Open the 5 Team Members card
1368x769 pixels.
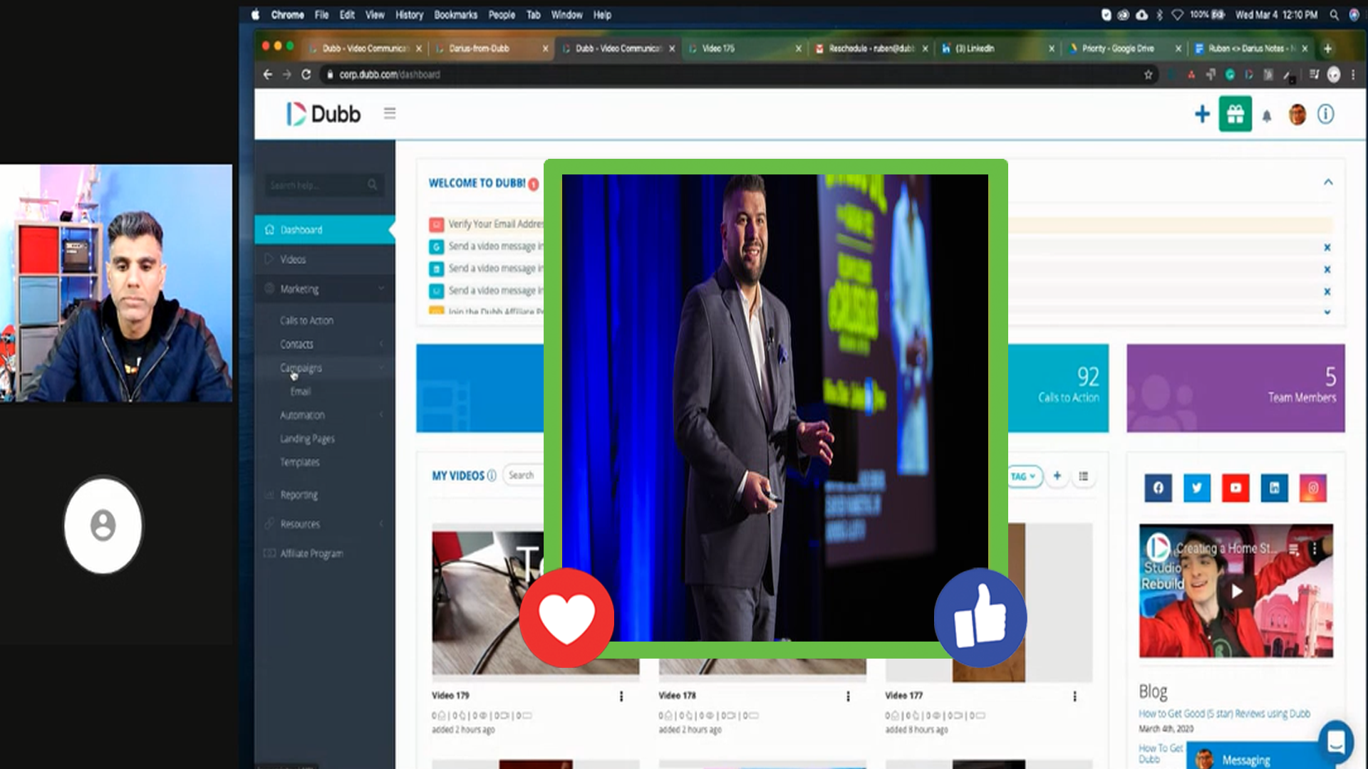pos(1235,388)
